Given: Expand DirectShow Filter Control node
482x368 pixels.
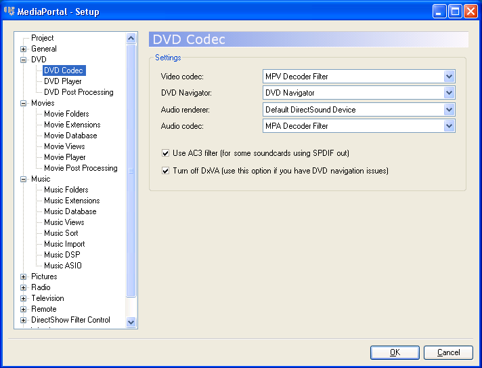Looking at the screenshot, I should point(24,320).
